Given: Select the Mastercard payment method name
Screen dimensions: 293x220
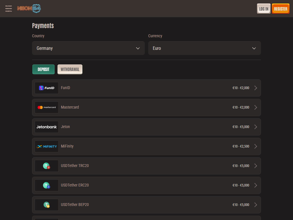Looking at the screenshot, I should [x=70, y=107].
